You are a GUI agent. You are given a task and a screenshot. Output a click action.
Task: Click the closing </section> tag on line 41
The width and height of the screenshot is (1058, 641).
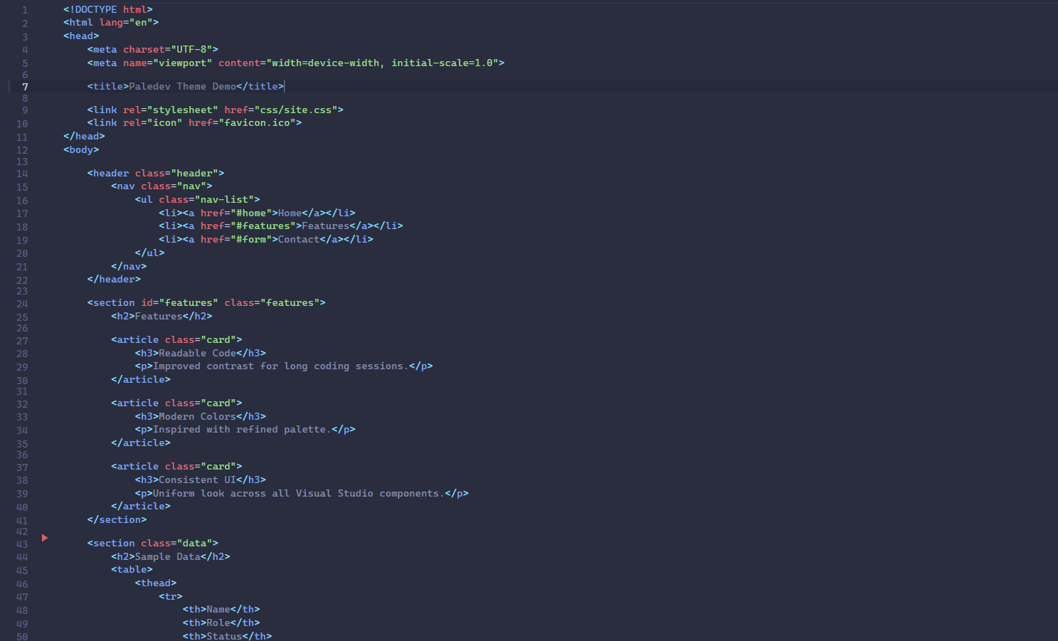[117, 519]
